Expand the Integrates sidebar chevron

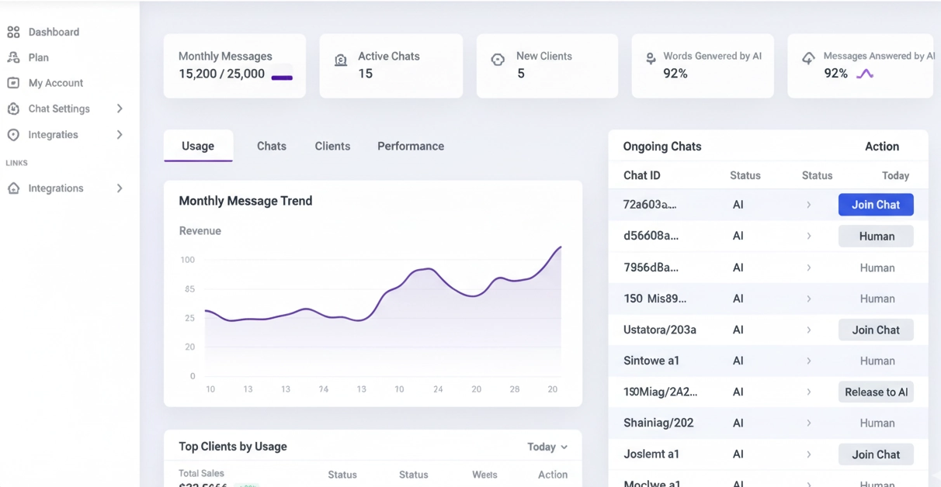pyautogui.click(x=120, y=135)
